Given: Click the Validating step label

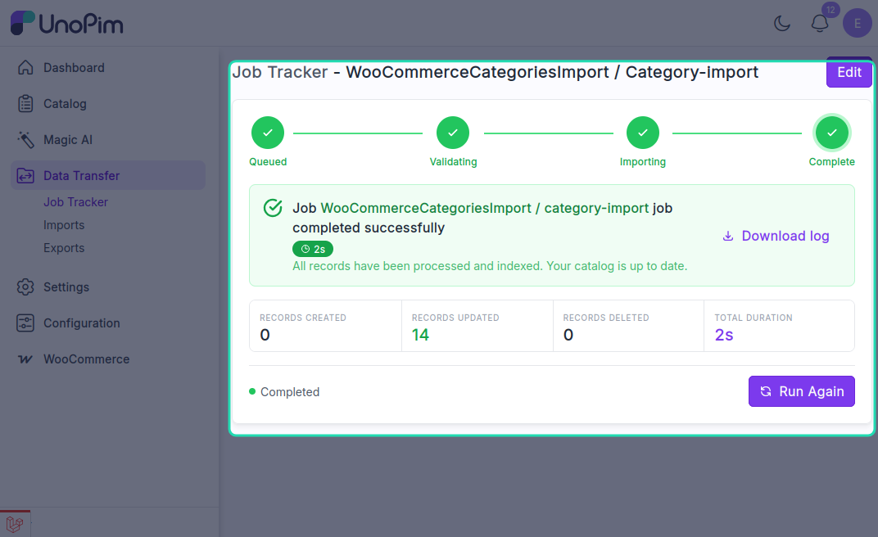Looking at the screenshot, I should point(453,161).
